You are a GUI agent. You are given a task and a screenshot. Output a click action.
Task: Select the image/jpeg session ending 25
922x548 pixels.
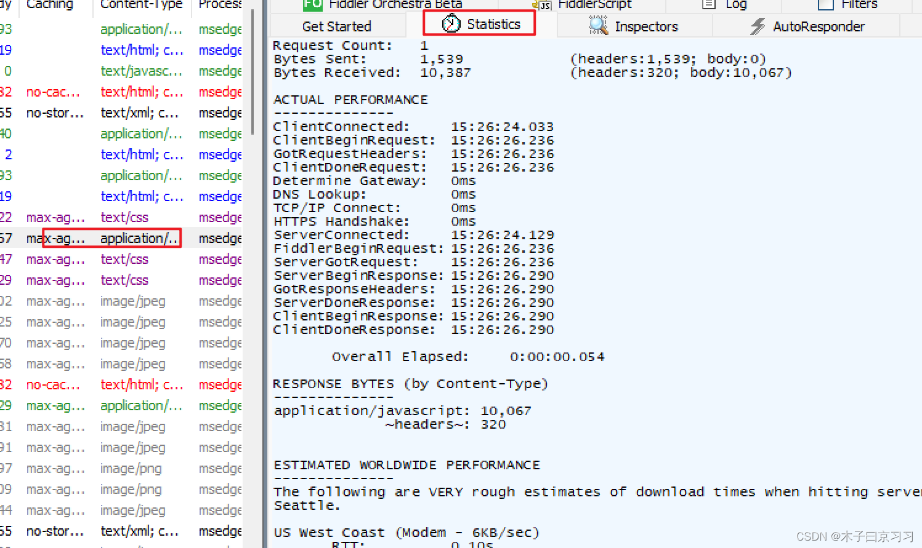pos(121,322)
